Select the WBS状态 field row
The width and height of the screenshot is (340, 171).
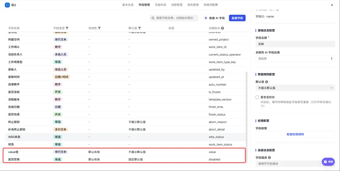click(126, 137)
